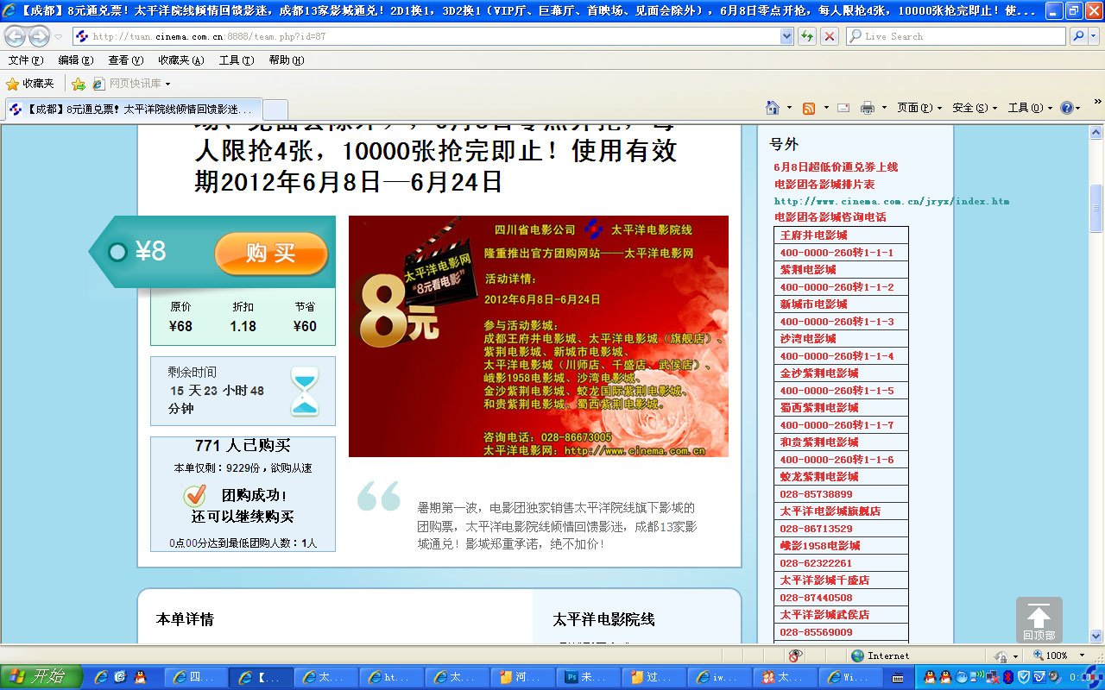Viewport: 1105px width, 690px height.
Task: Switch to the taskbar window labeled iw...
Action: tap(720, 677)
